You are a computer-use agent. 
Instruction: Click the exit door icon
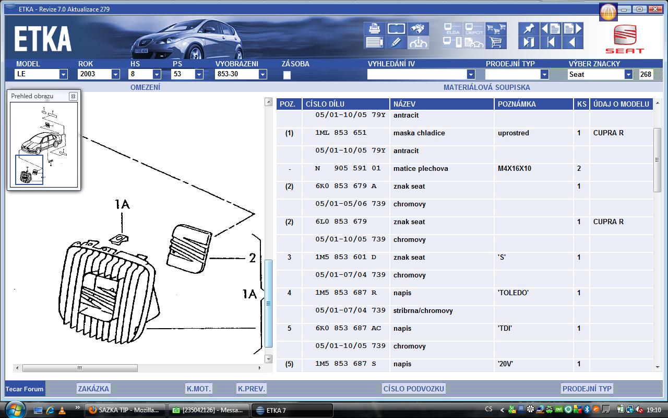[529, 42]
